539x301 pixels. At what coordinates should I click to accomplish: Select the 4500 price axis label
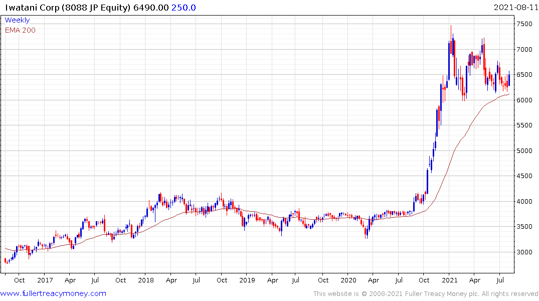pyautogui.click(x=524, y=176)
